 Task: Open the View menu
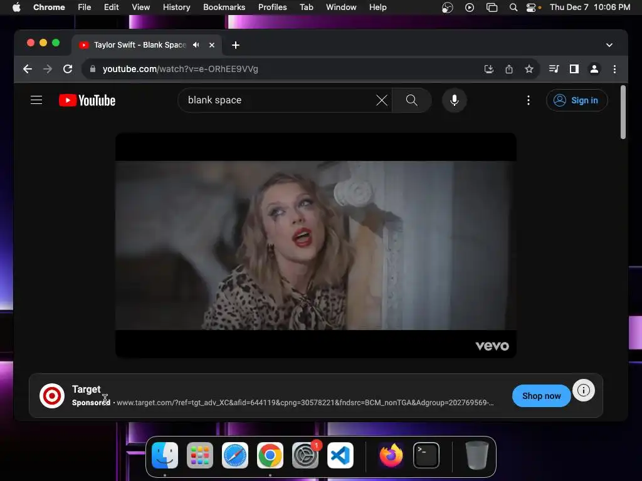[140, 7]
